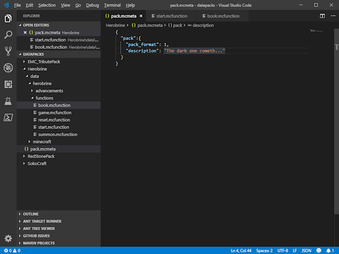Expand the advancements folder

click(49, 91)
